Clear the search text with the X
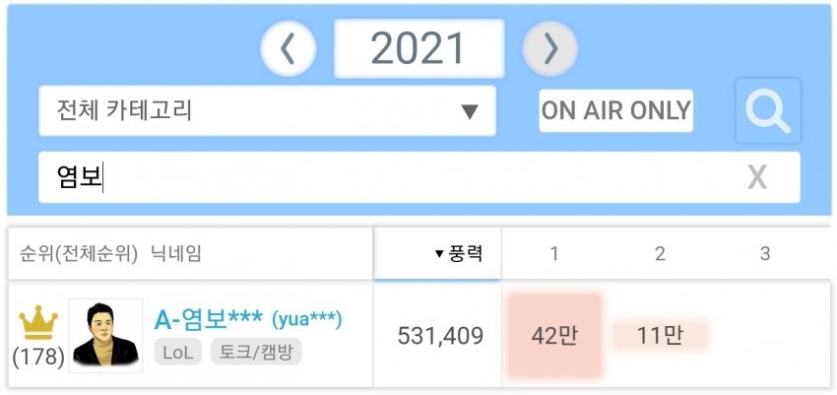This screenshot has width=837, height=395. pyautogui.click(x=757, y=177)
